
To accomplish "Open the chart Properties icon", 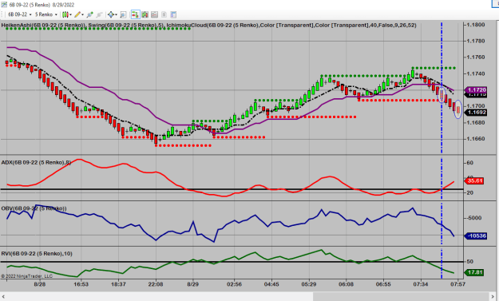I will tap(173, 14).
